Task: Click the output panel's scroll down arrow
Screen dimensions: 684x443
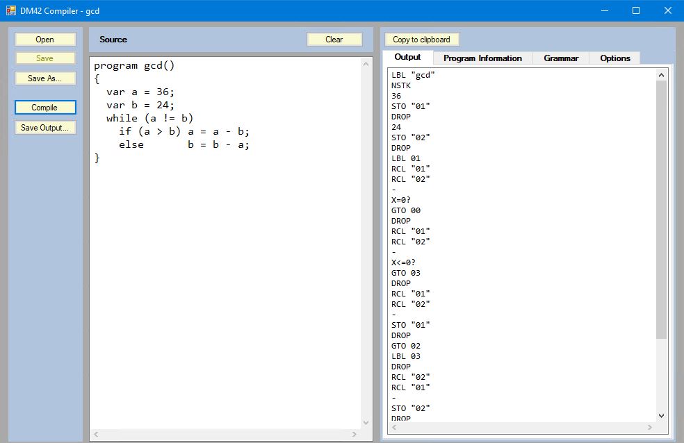Action: coord(661,416)
